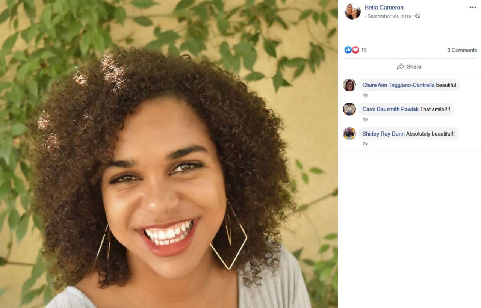Click Bella Cameron's profile picture
The image size is (481, 308).
[x=352, y=11]
